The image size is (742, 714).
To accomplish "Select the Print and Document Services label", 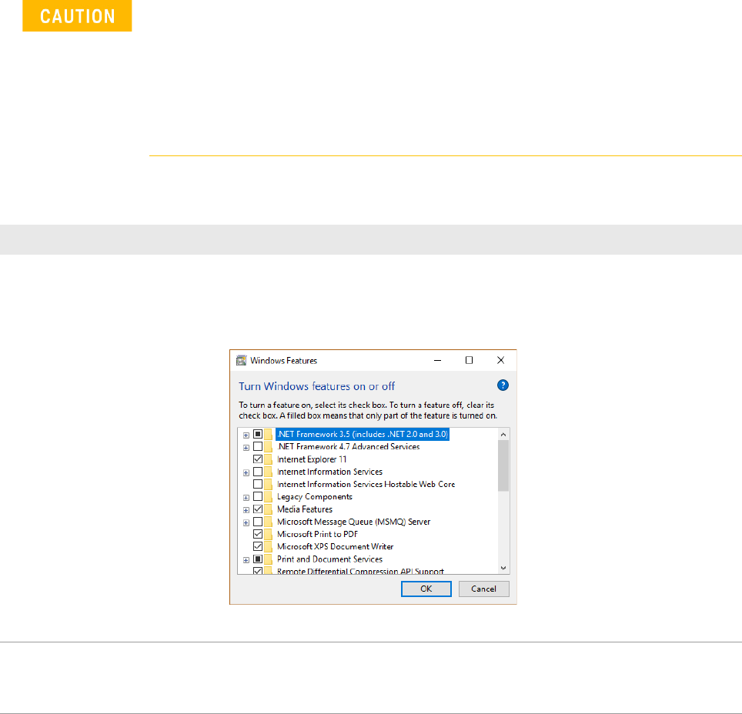I will (x=330, y=559).
